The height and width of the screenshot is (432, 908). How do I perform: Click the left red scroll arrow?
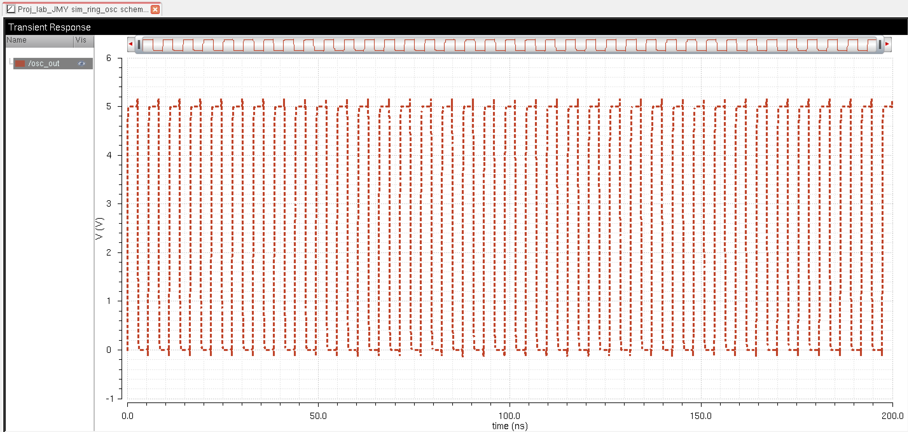(x=131, y=45)
